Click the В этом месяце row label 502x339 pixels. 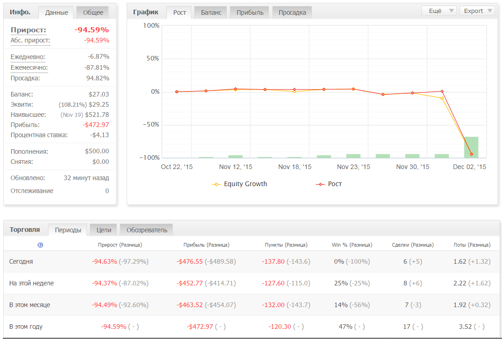(30, 305)
